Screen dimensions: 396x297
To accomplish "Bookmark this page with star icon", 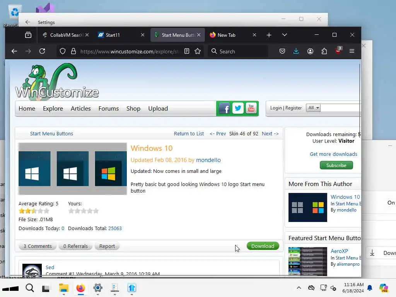I will 198,51.
